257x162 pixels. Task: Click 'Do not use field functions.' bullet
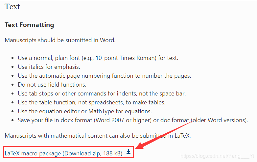pos(52,85)
